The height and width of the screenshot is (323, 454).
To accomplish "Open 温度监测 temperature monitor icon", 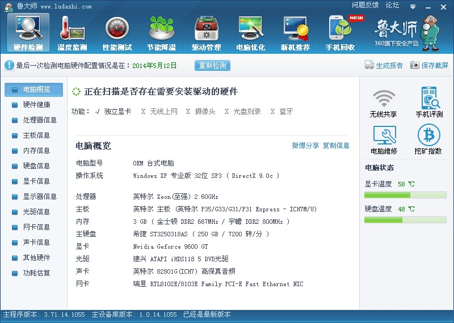I will pos(73,32).
